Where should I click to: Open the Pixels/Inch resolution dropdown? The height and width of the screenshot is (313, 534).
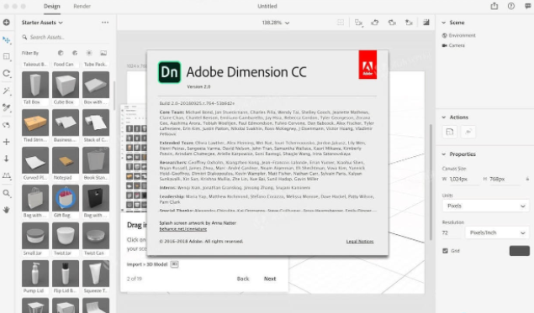pos(497,232)
